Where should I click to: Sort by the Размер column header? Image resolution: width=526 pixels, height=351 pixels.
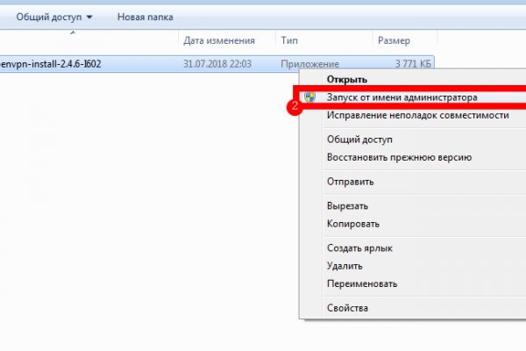(x=393, y=40)
